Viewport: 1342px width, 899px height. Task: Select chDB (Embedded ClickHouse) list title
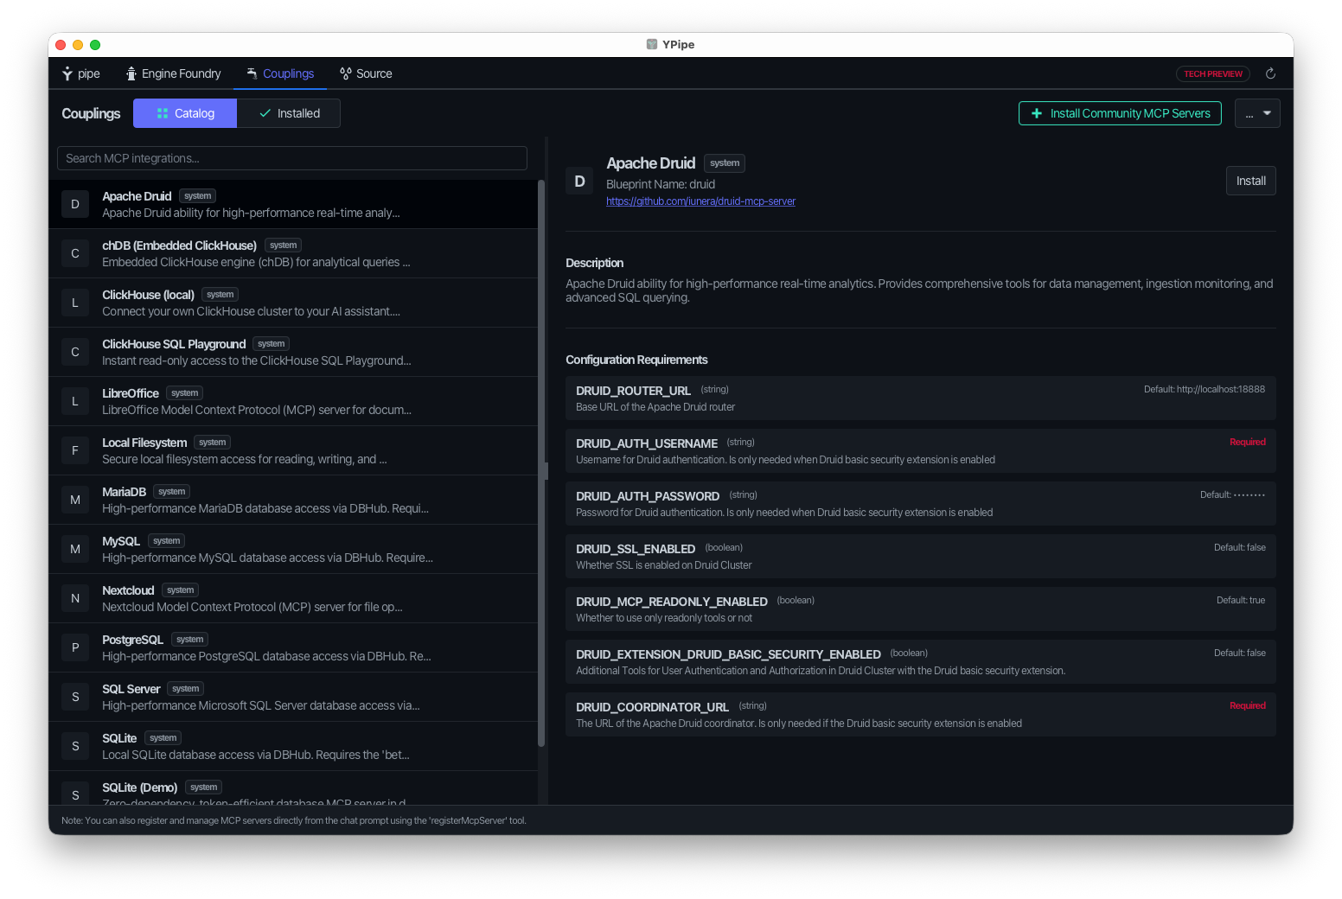click(179, 245)
